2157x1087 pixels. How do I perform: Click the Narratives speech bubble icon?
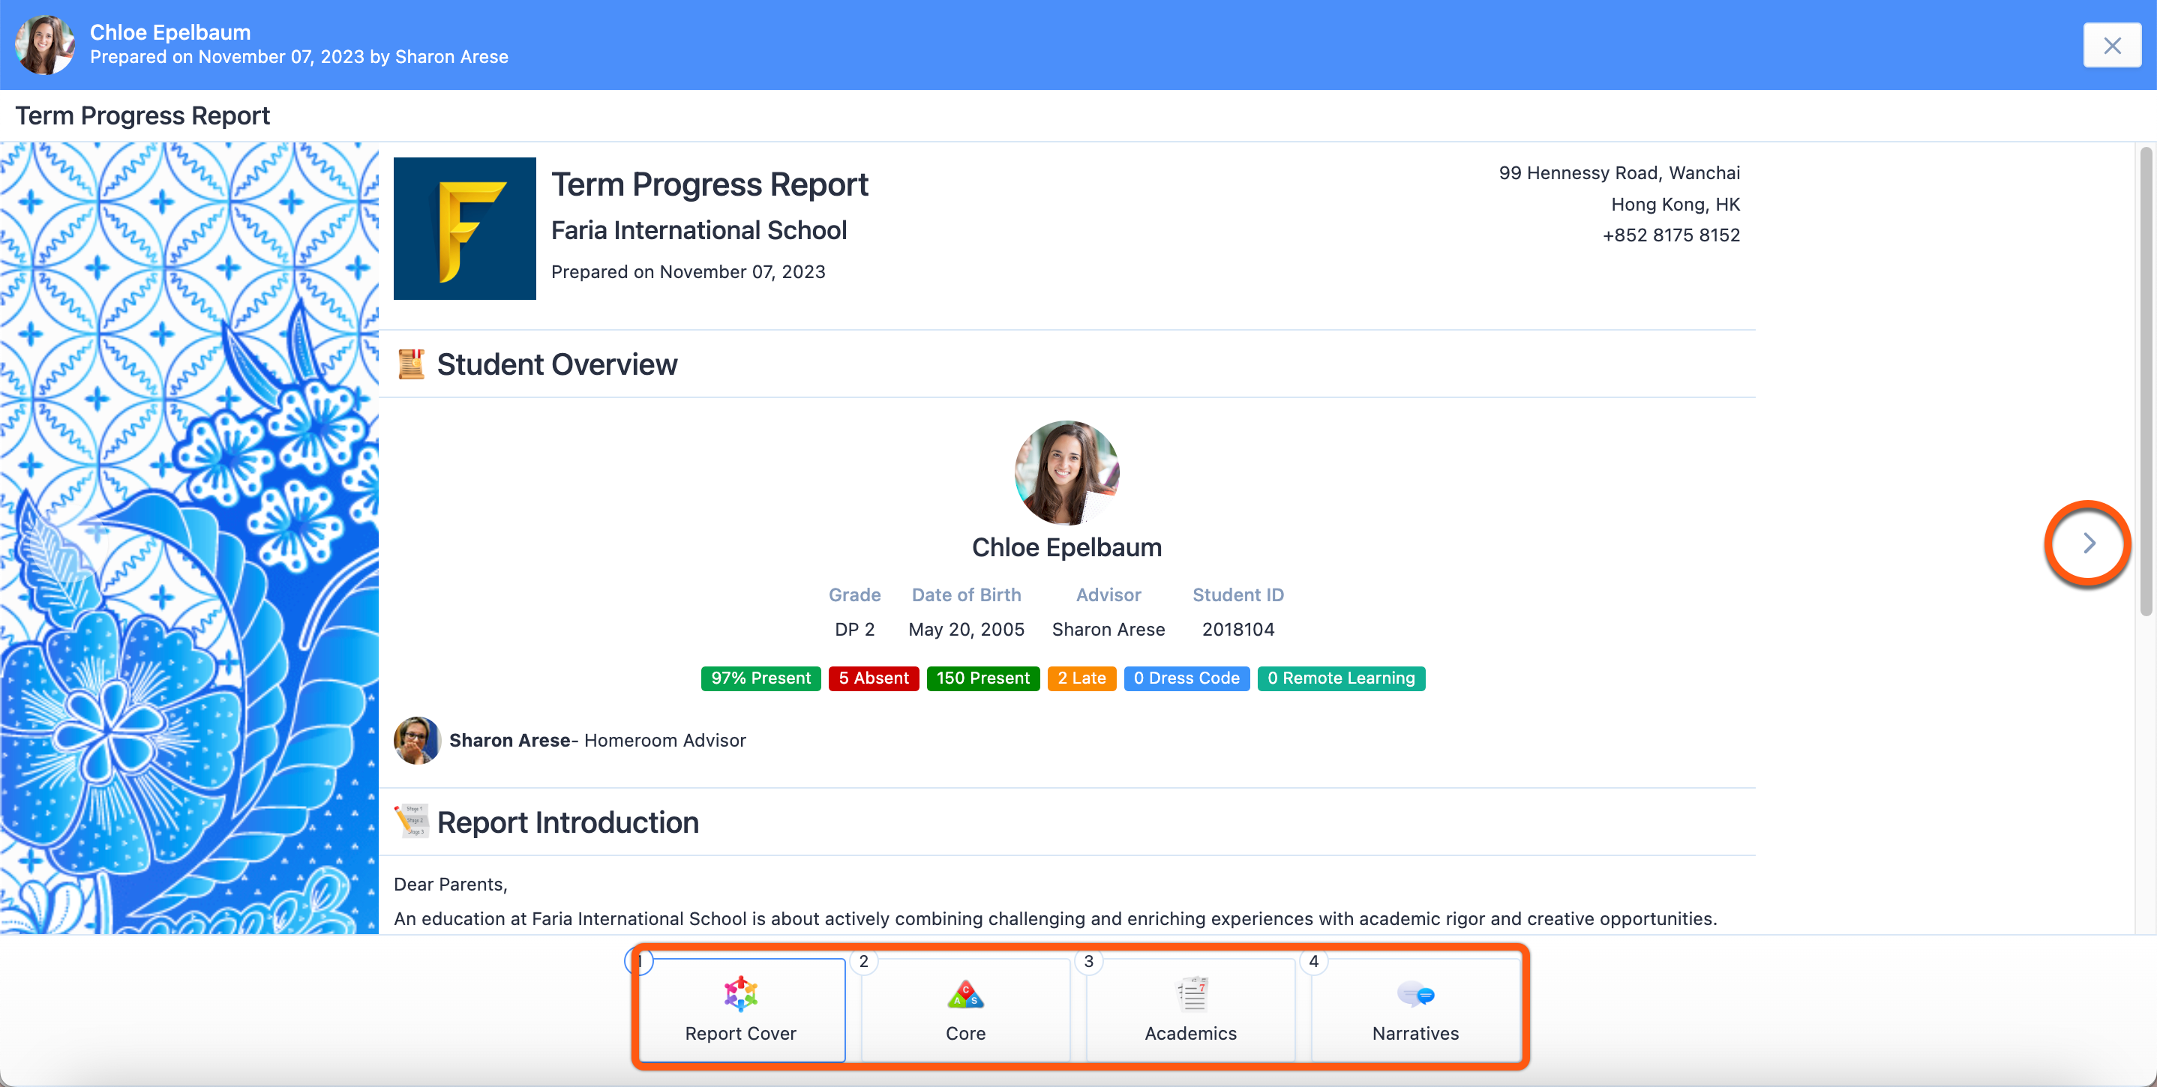[1415, 994]
